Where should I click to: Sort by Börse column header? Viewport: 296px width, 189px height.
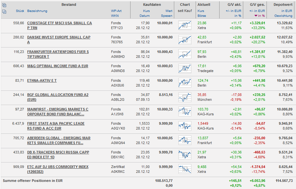click(x=202, y=16)
